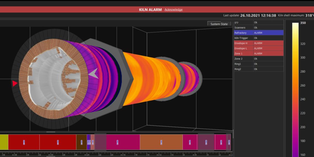
Task: Select the Refractory ALARM row
Action: click(x=258, y=33)
